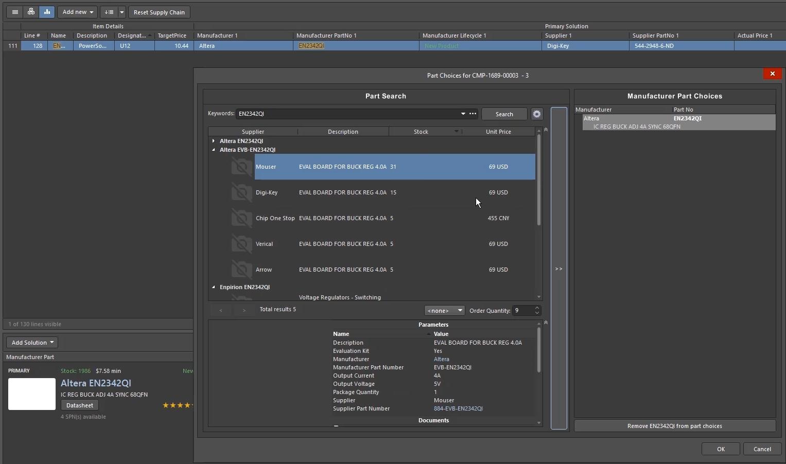The width and height of the screenshot is (786, 464).
Task: Open the <none> currency dropdown
Action: coord(444,311)
